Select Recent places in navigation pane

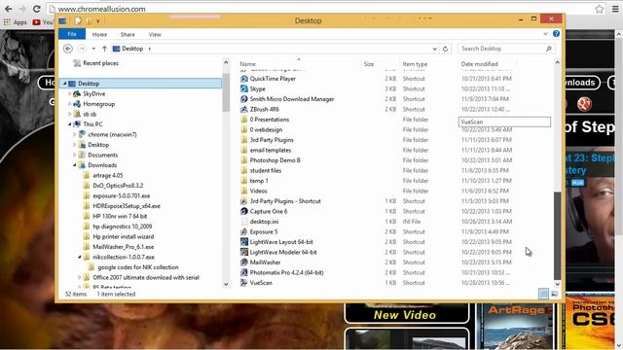pyautogui.click(x=100, y=63)
